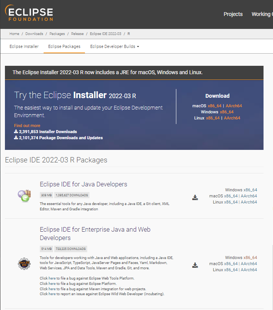Click the Installer banner Download heading
Image resolution: width=273 pixels, height=310 pixels.
point(217,96)
